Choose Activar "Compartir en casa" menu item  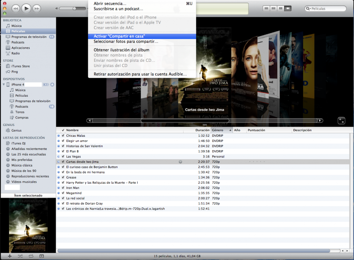[x=142, y=36]
